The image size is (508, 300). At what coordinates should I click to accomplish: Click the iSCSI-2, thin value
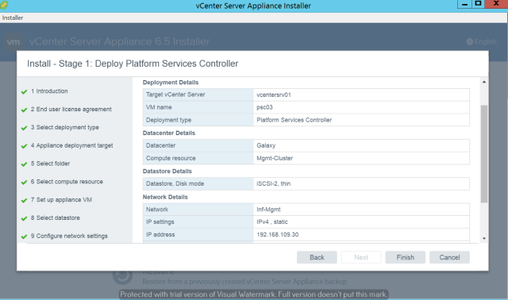(273, 183)
